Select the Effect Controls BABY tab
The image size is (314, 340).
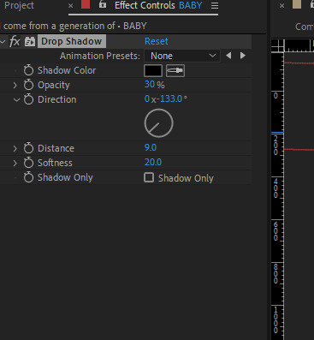tap(158, 5)
